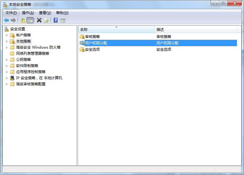
Task: Click the 公钥策略 folder icon
Action: (12, 60)
